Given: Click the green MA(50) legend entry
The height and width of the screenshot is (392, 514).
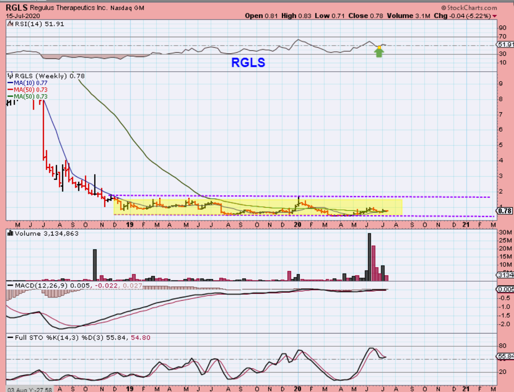Looking at the screenshot, I should 27,96.
